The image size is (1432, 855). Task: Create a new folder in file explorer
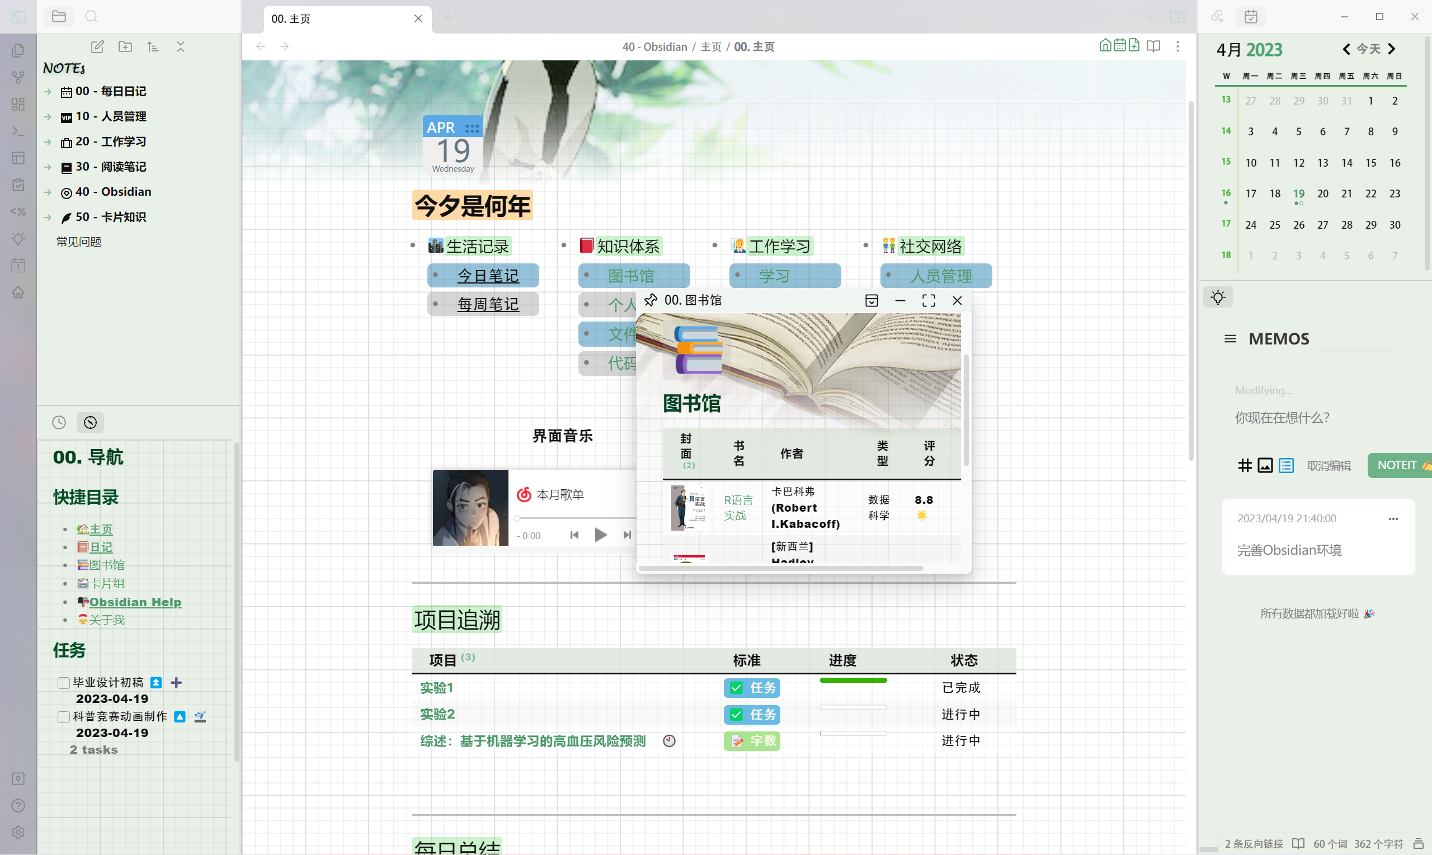(x=125, y=46)
